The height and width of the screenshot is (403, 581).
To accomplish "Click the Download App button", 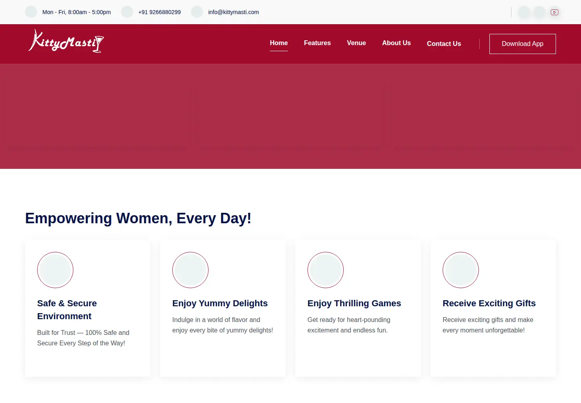I will tap(522, 44).
